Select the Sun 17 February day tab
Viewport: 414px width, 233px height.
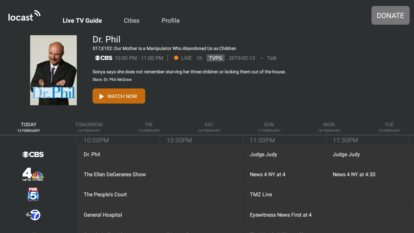coord(269,127)
